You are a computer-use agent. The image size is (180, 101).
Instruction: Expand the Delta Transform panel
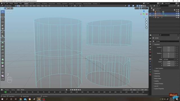159,68
